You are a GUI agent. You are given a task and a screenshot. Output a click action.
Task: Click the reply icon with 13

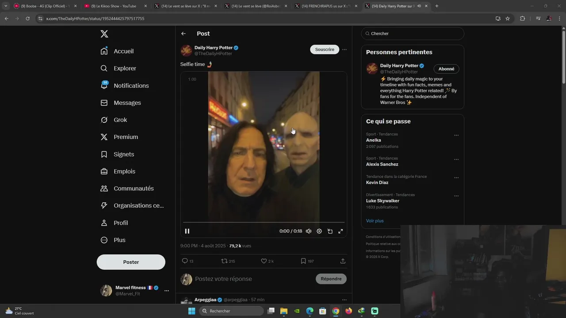click(187, 261)
